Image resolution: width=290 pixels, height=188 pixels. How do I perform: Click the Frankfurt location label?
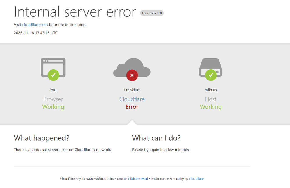(132, 90)
